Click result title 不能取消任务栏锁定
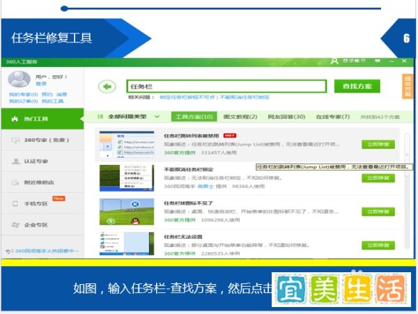 [189, 169]
